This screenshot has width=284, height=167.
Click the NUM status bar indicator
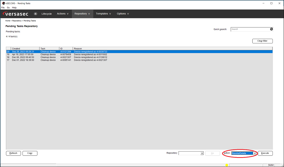click(x=271, y=165)
